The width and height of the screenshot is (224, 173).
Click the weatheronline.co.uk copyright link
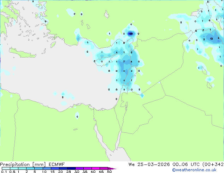[194, 170]
